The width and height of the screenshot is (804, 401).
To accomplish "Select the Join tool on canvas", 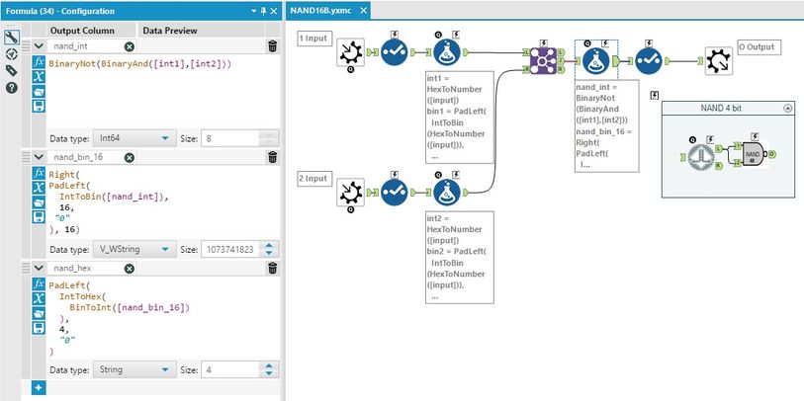I will point(543,61).
